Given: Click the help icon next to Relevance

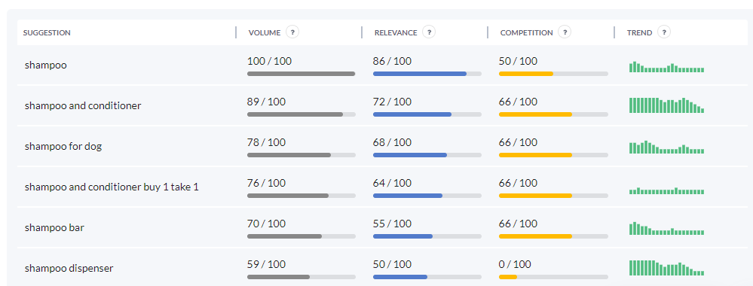Looking at the screenshot, I should click(x=429, y=32).
